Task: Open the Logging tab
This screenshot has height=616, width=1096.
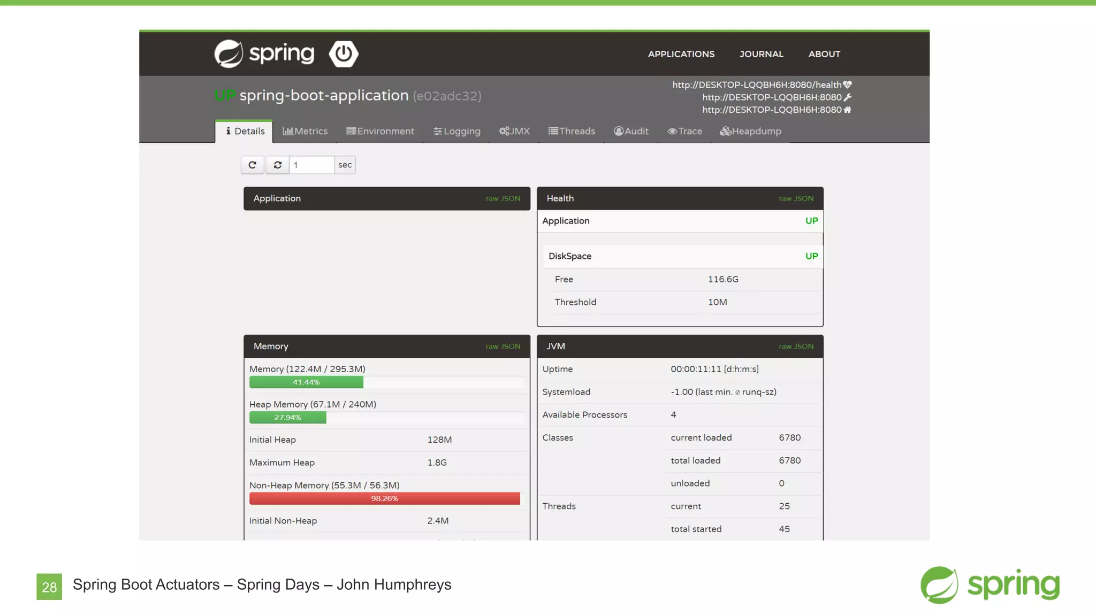Action: (457, 131)
